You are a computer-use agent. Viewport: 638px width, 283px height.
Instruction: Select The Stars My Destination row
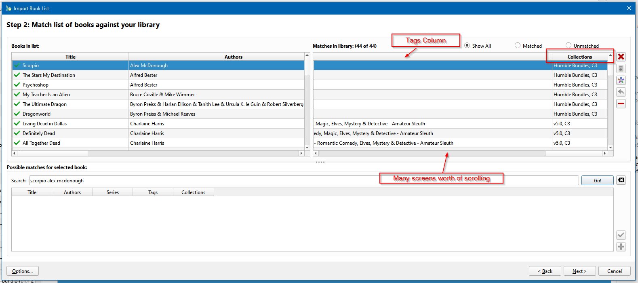pyautogui.click(x=158, y=75)
